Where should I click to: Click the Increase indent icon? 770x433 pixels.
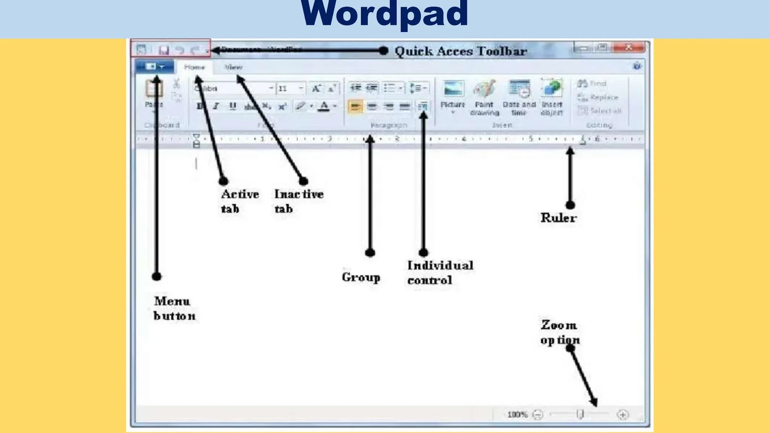point(372,88)
